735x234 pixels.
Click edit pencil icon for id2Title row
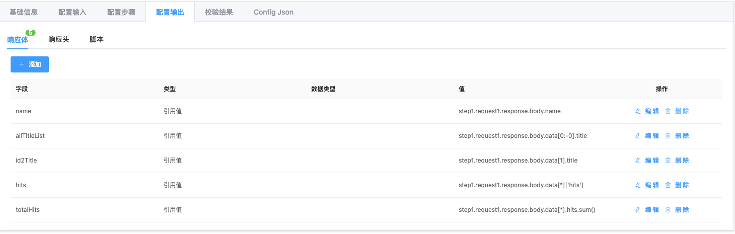click(x=638, y=161)
